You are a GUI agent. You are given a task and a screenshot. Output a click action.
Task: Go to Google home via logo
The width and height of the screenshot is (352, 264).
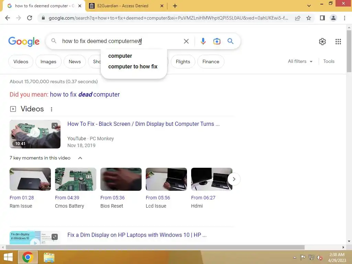click(24, 42)
